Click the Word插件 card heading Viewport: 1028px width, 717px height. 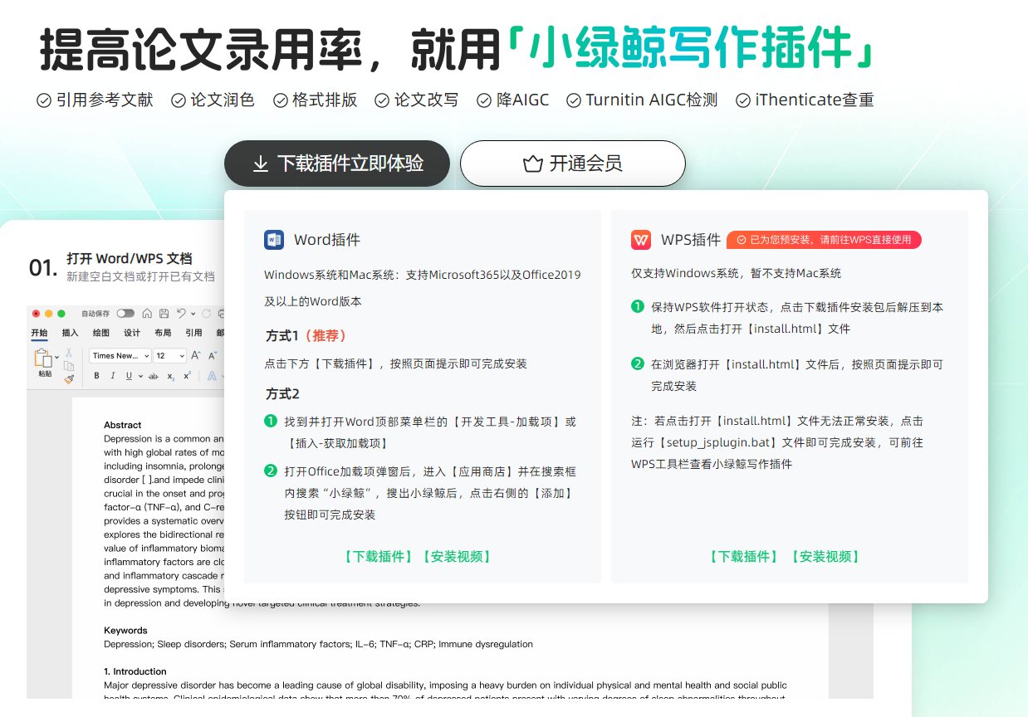pyautogui.click(x=327, y=240)
